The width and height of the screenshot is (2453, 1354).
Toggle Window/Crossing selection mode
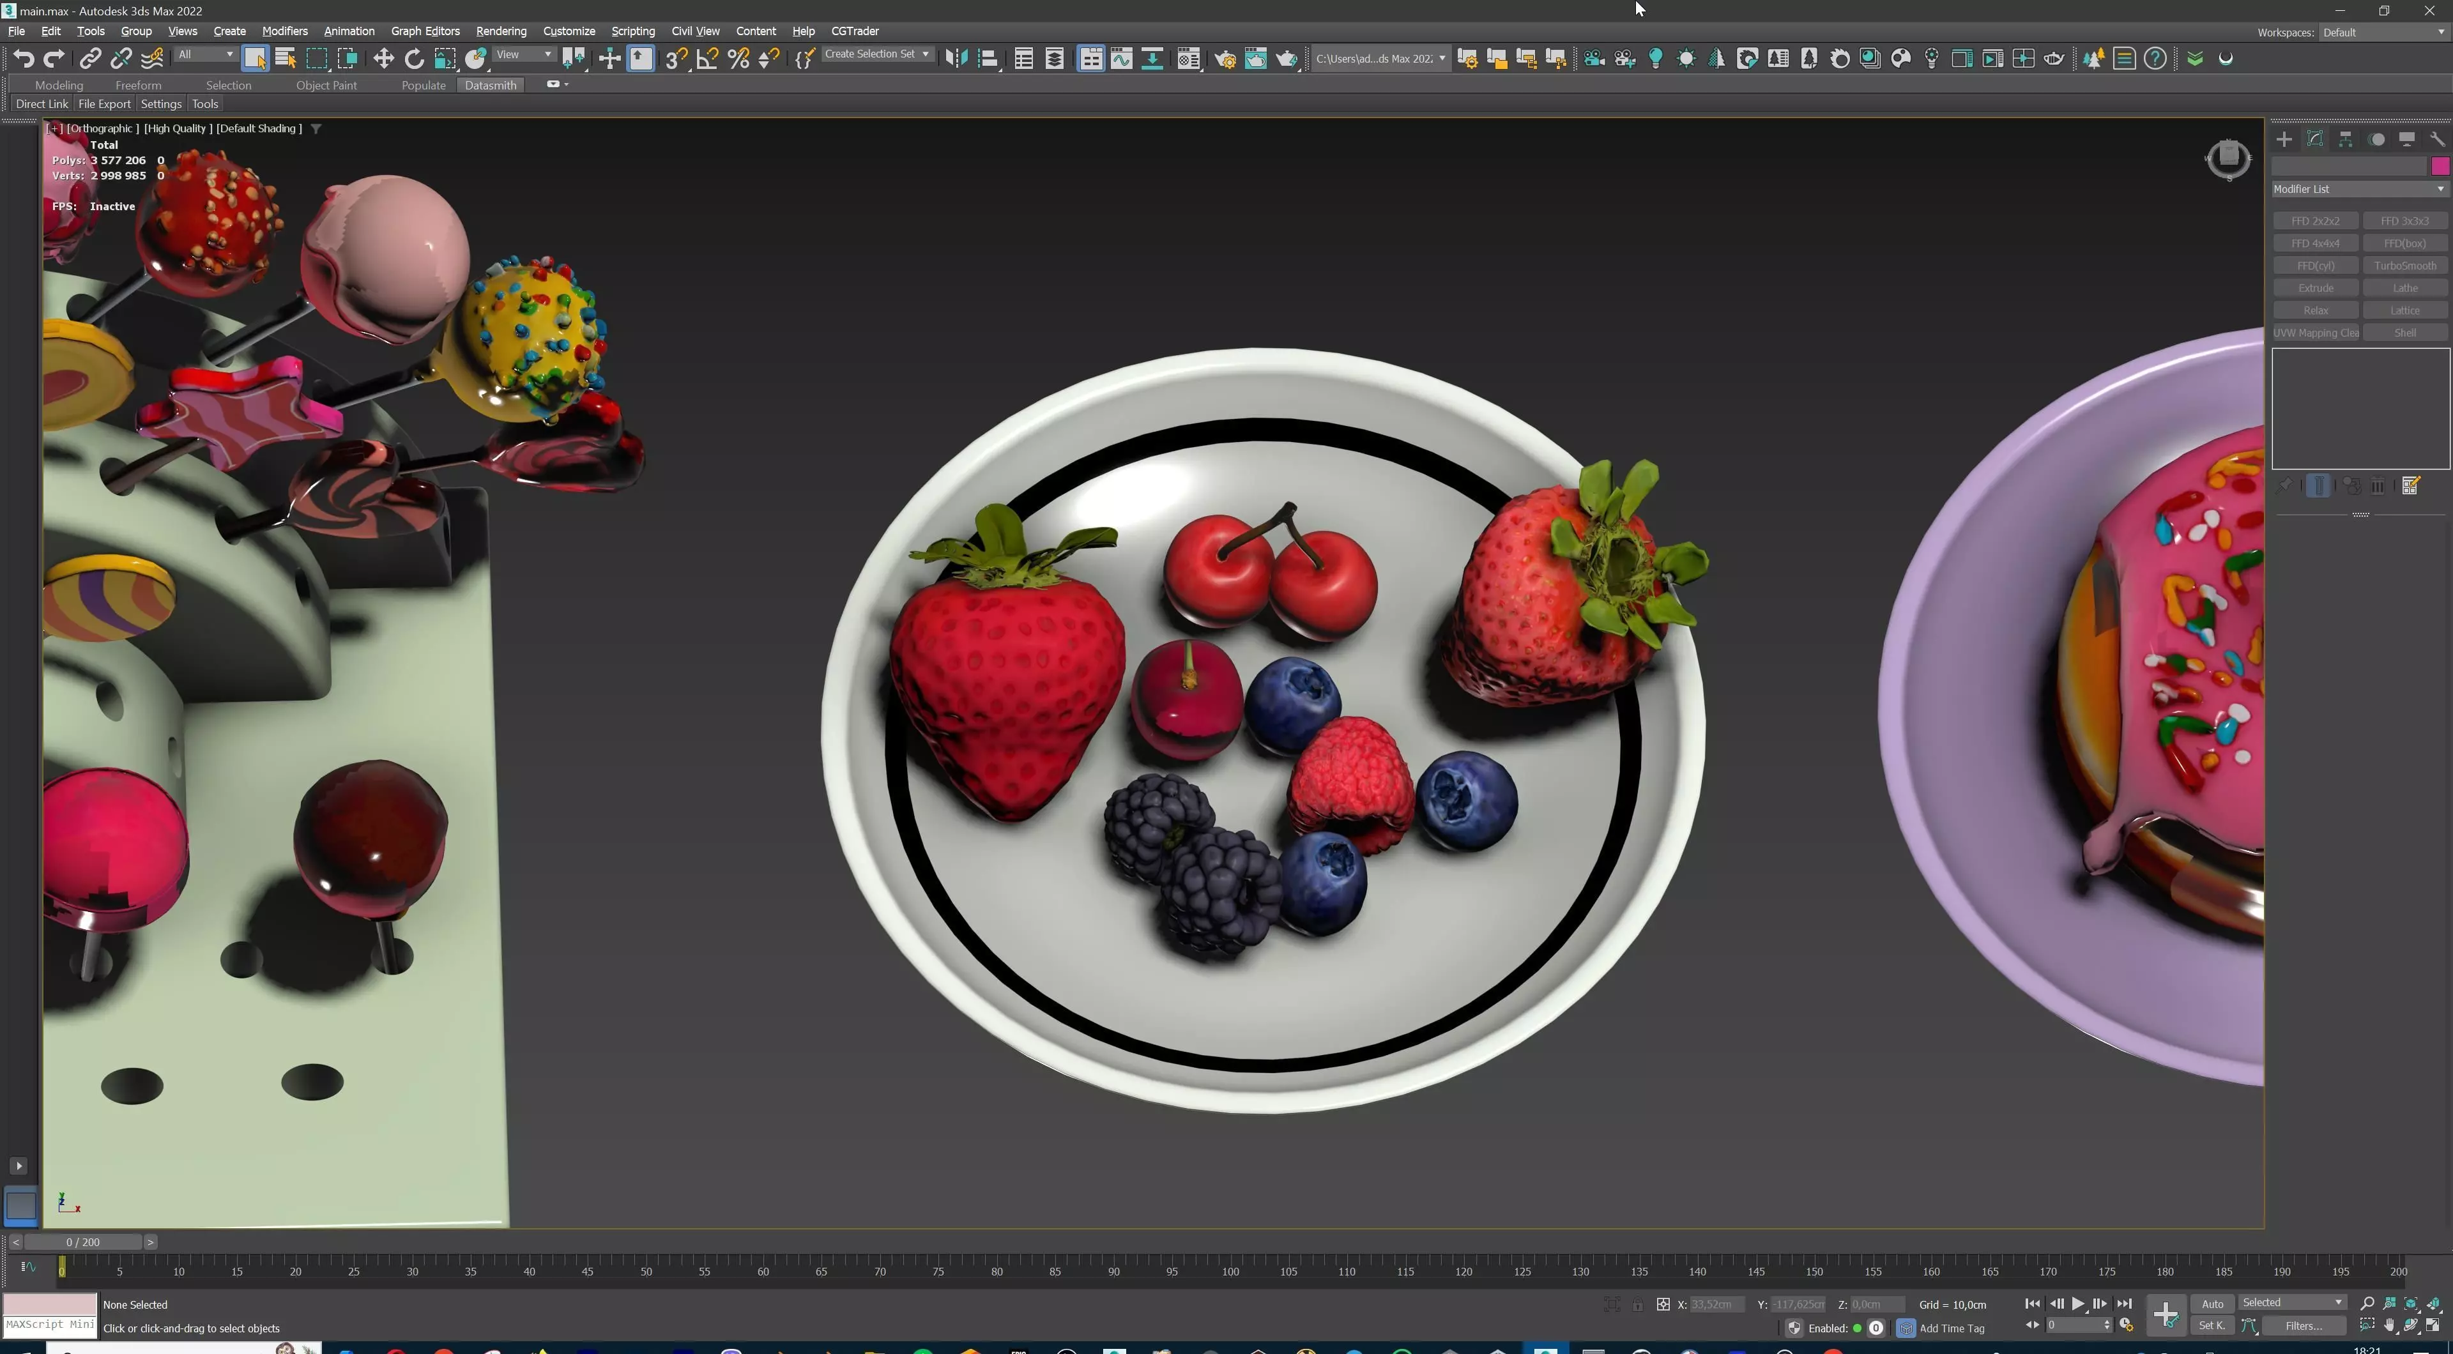coord(348,59)
